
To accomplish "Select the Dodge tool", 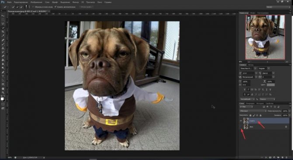I will pos(3,68).
